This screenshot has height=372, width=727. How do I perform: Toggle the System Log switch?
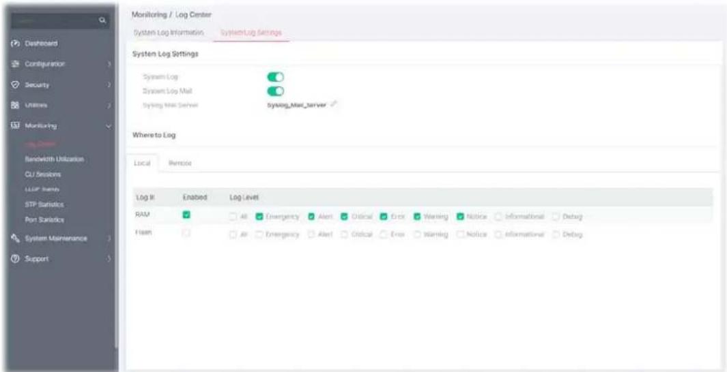[x=276, y=77]
